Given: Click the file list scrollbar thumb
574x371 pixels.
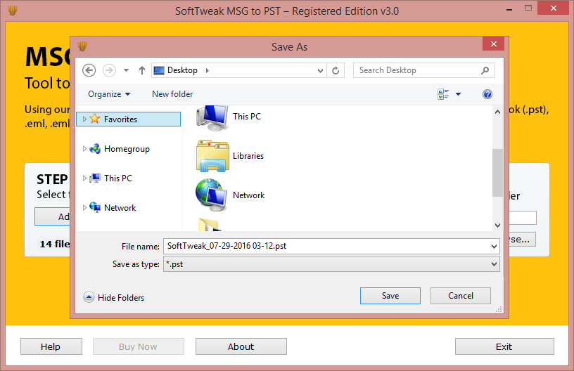Looking at the screenshot, I should click(497, 173).
